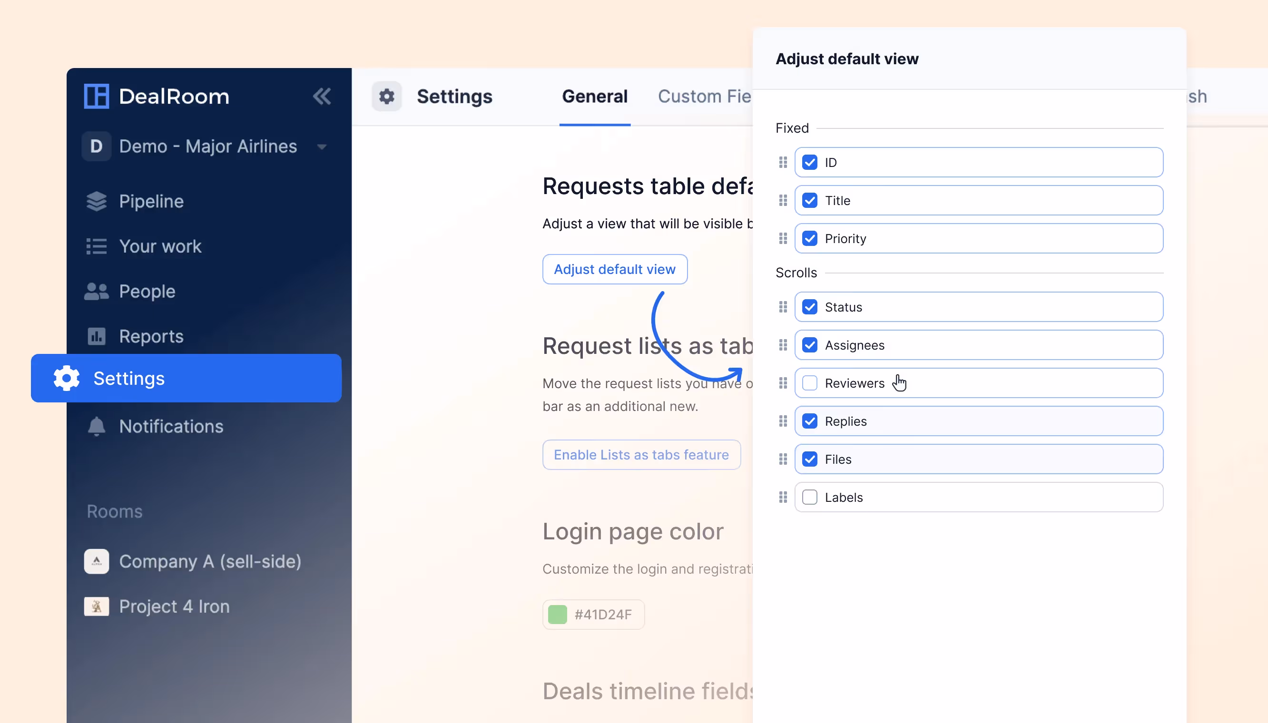The image size is (1268, 723).
Task: Select the Project 4 Iron room icon
Action: 97,606
